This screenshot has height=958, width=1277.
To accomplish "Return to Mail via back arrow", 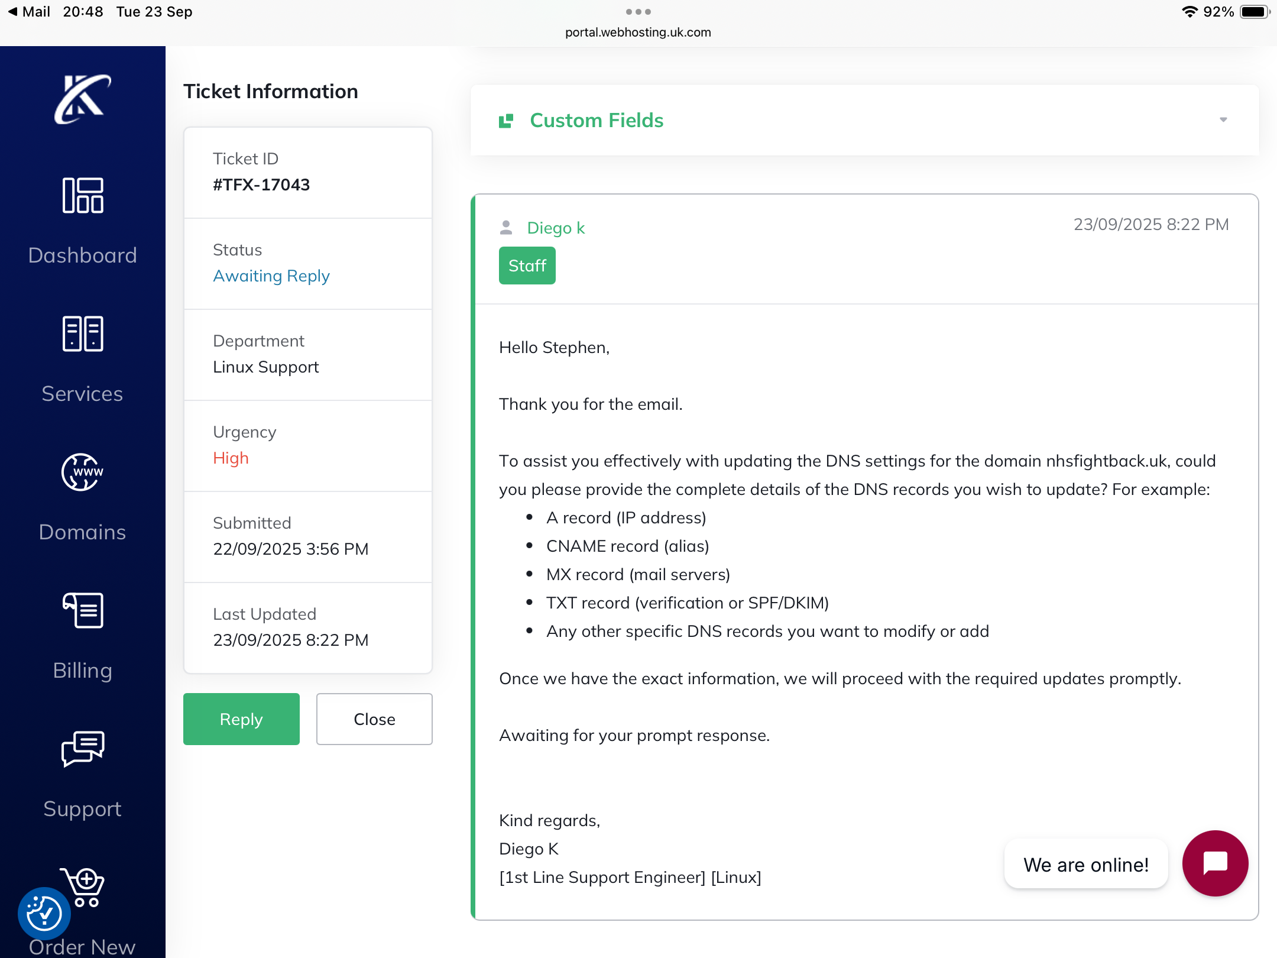I will [x=13, y=12].
